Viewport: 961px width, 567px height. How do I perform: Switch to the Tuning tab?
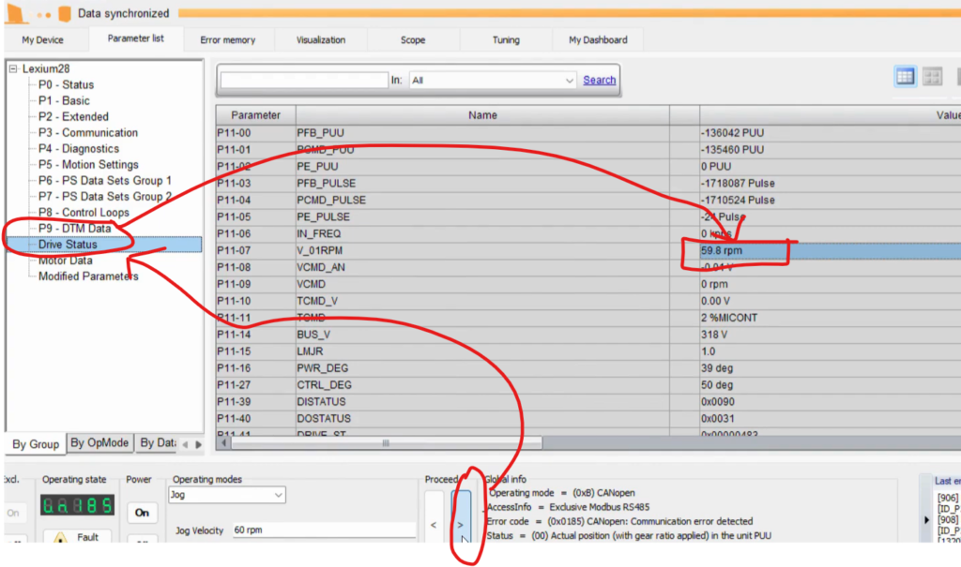[506, 40]
